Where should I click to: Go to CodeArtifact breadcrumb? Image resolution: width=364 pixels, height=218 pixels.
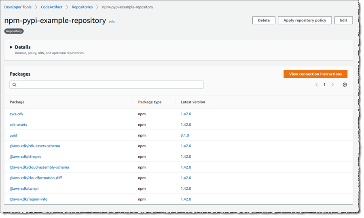(x=51, y=7)
